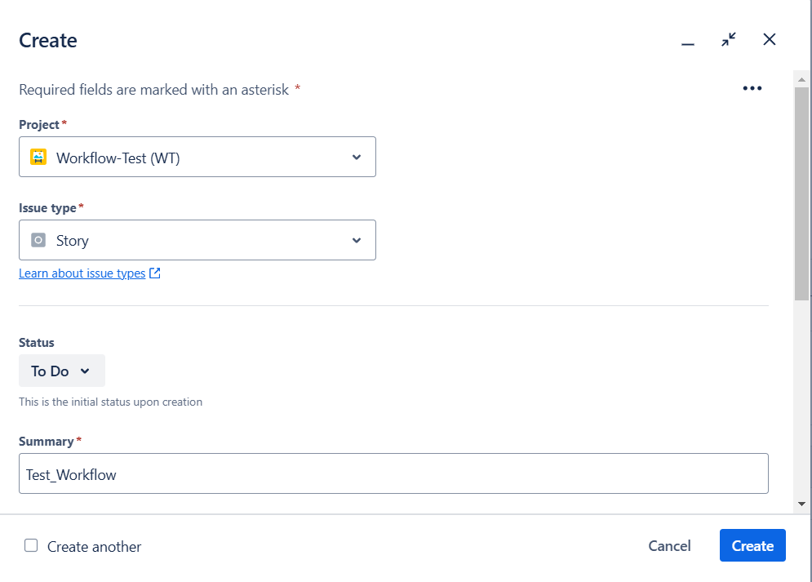Click the 'Create another' label text
The width and height of the screenshot is (812, 582).
click(x=94, y=547)
